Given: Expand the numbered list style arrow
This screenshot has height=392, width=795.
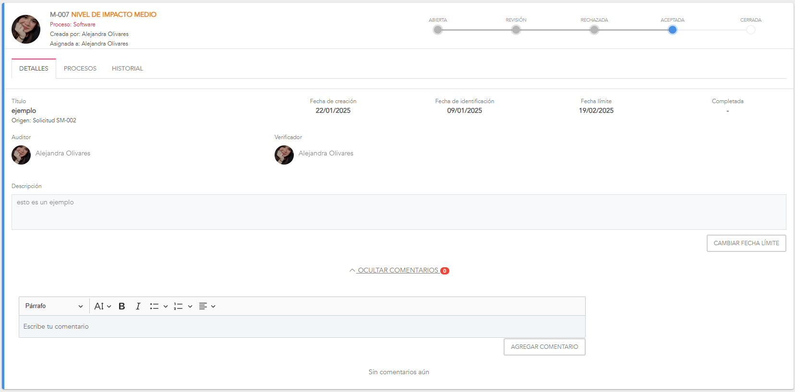Looking at the screenshot, I should pyautogui.click(x=190, y=306).
